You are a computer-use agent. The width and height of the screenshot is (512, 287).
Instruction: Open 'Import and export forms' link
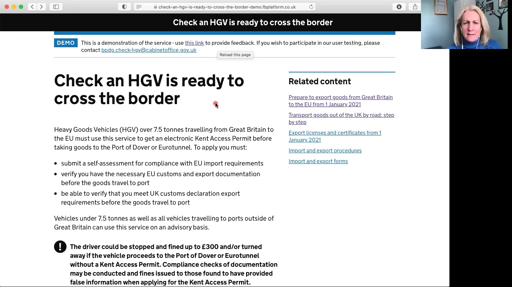pos(318,161)
